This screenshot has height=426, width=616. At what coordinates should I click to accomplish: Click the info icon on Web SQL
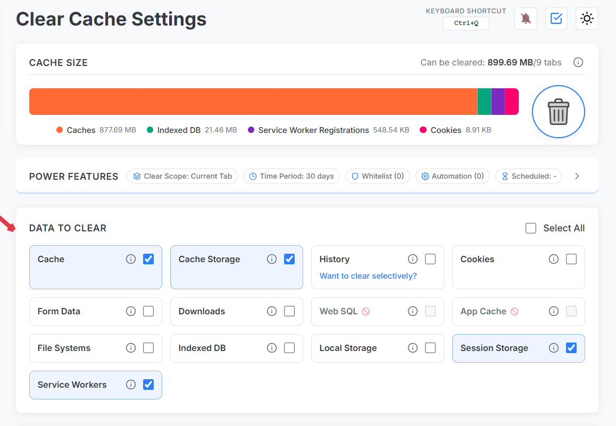[412, 311]
